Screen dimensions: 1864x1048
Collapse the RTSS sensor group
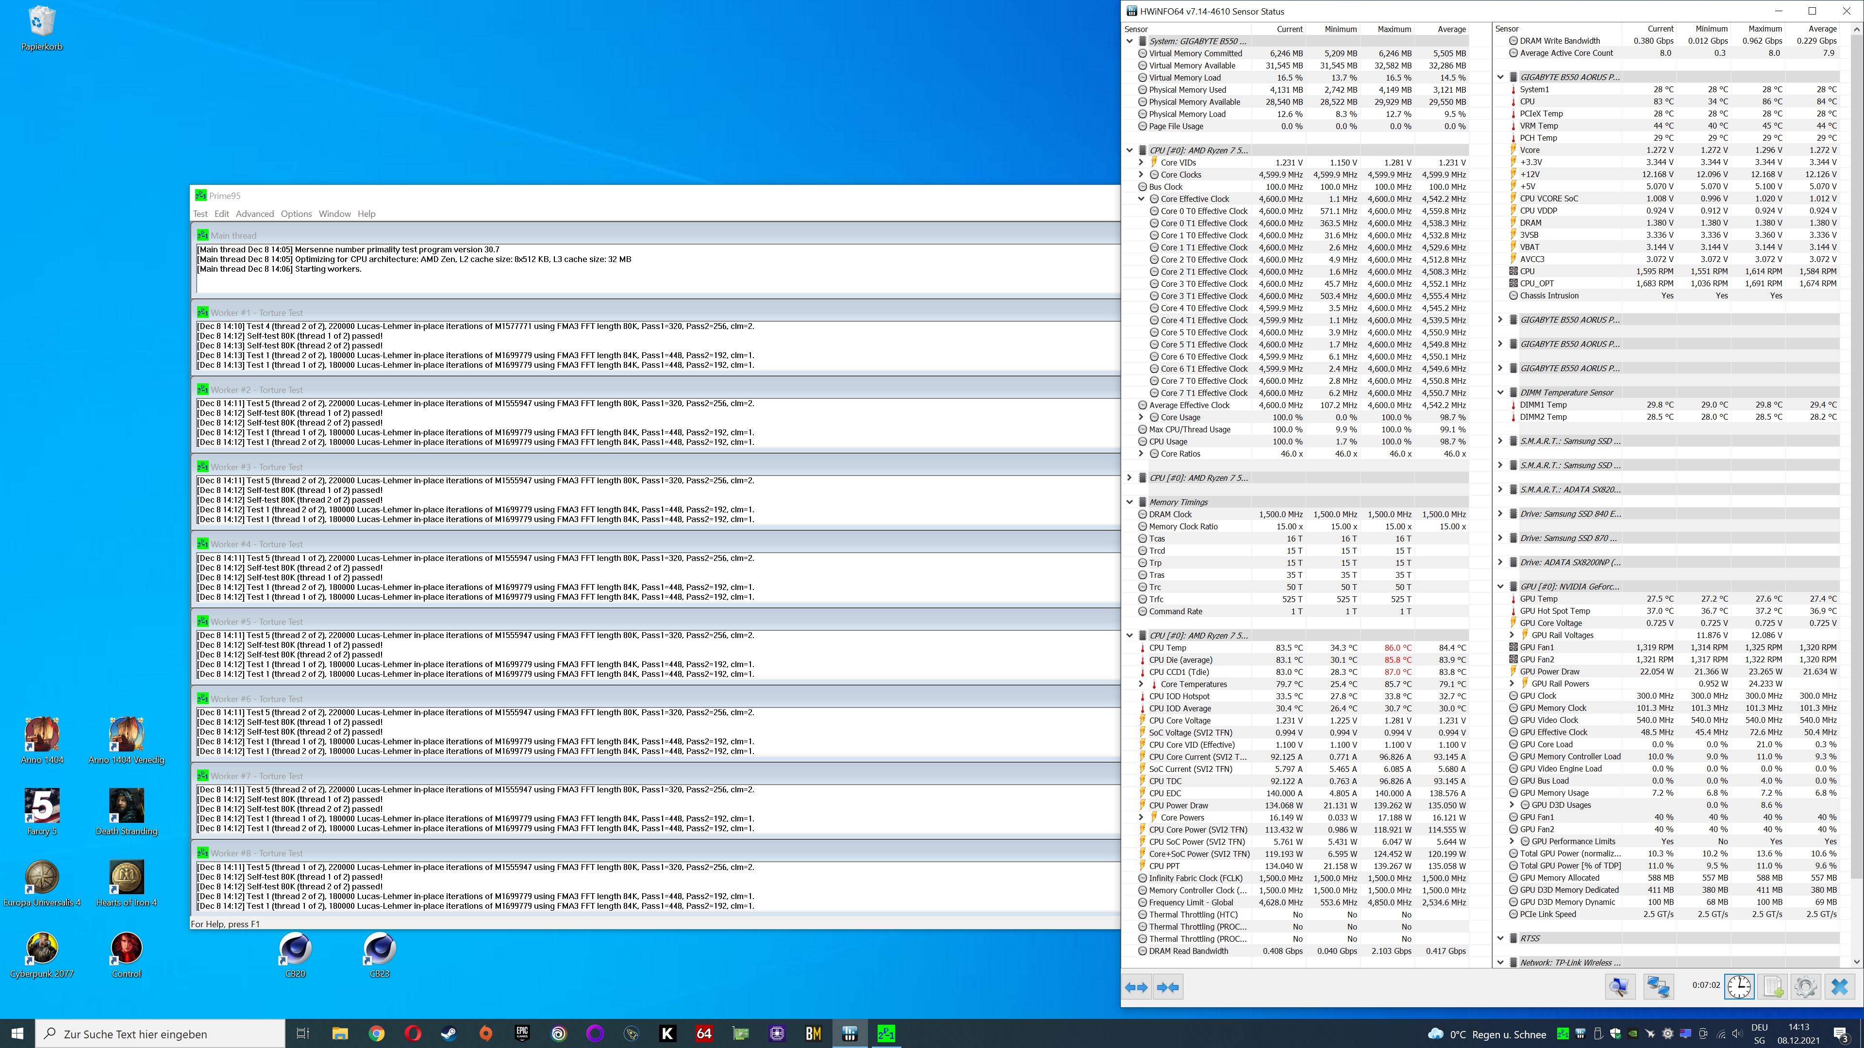click(x=1500, y=939)
